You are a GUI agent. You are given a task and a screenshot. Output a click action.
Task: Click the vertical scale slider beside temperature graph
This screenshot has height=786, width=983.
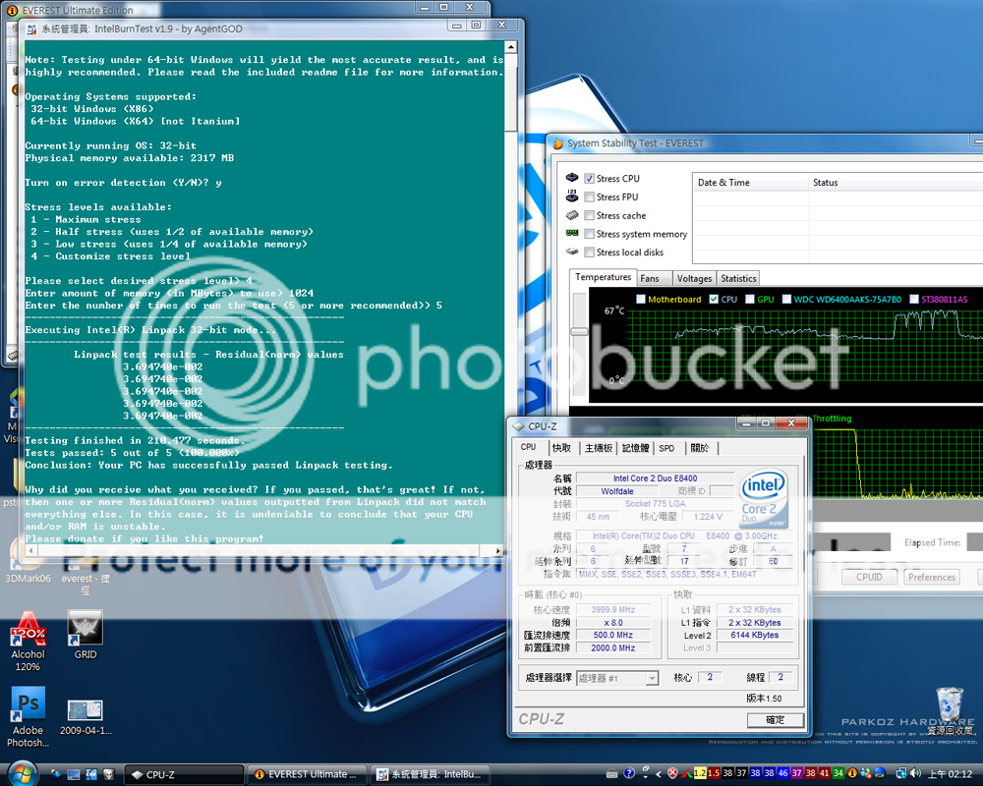(579, 331)
